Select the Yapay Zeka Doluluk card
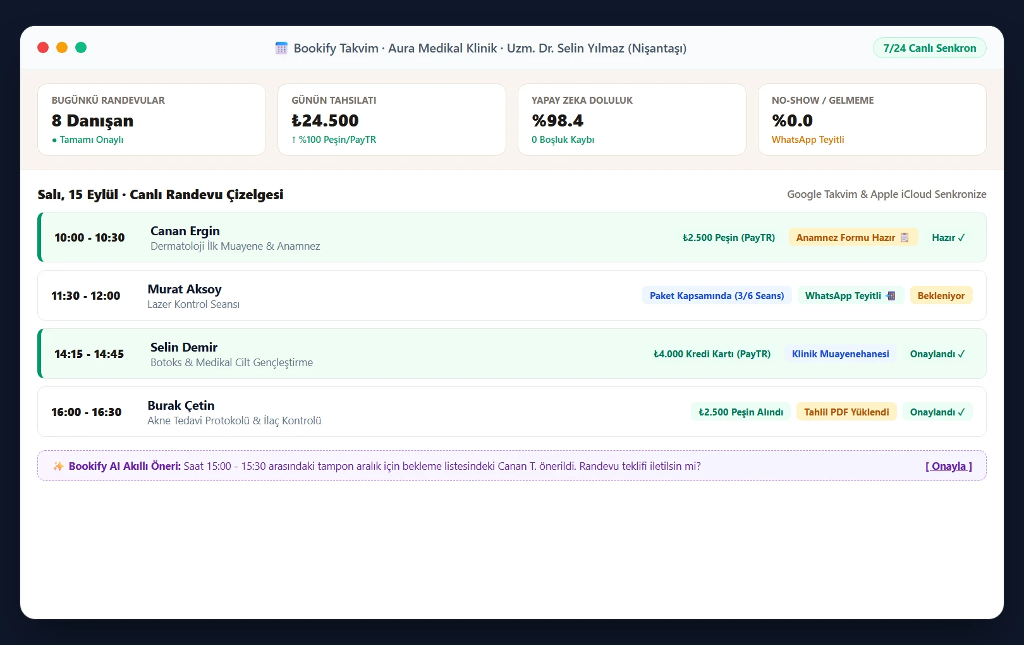 click(632, 120)
